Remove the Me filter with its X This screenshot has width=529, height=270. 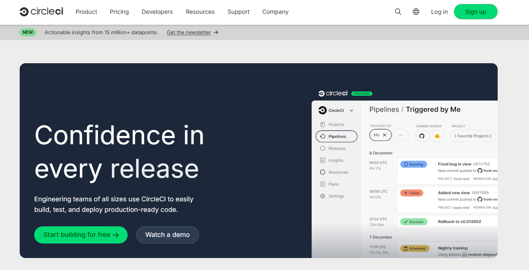coord(384,135)
